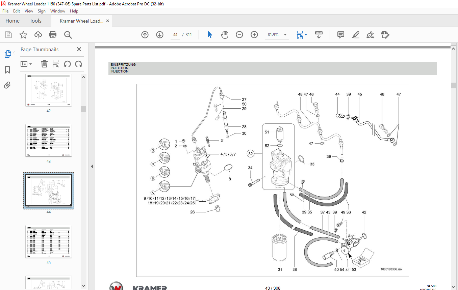
Task: Select page 42 thumbnail
Action: [49, 90]
